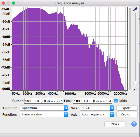Click the -60dB label on level axis
The height and width of the screenshot is (137, 140).
click(x=6, y=52)
